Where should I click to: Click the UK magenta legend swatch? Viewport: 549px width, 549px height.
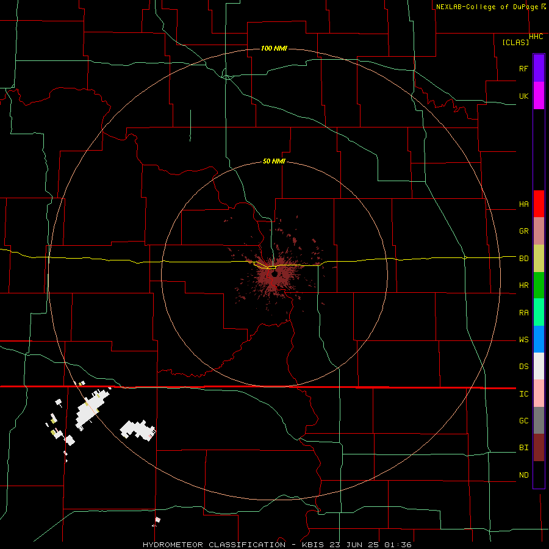539,96
